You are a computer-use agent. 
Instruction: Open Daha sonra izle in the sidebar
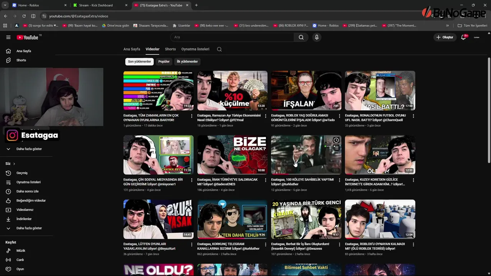click(x=27, y=191)
